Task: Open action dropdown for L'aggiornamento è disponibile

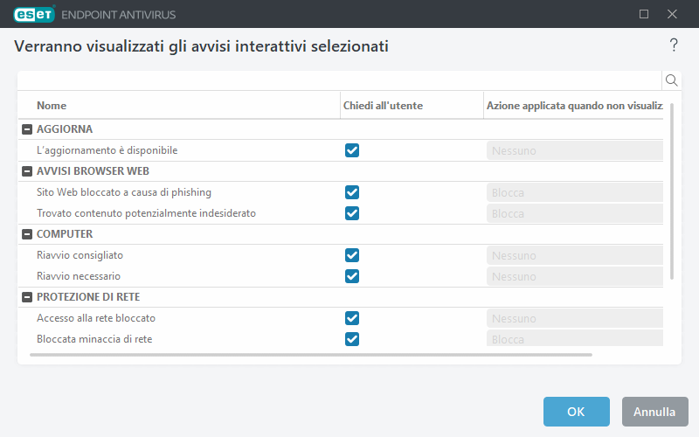Action: 575,150
